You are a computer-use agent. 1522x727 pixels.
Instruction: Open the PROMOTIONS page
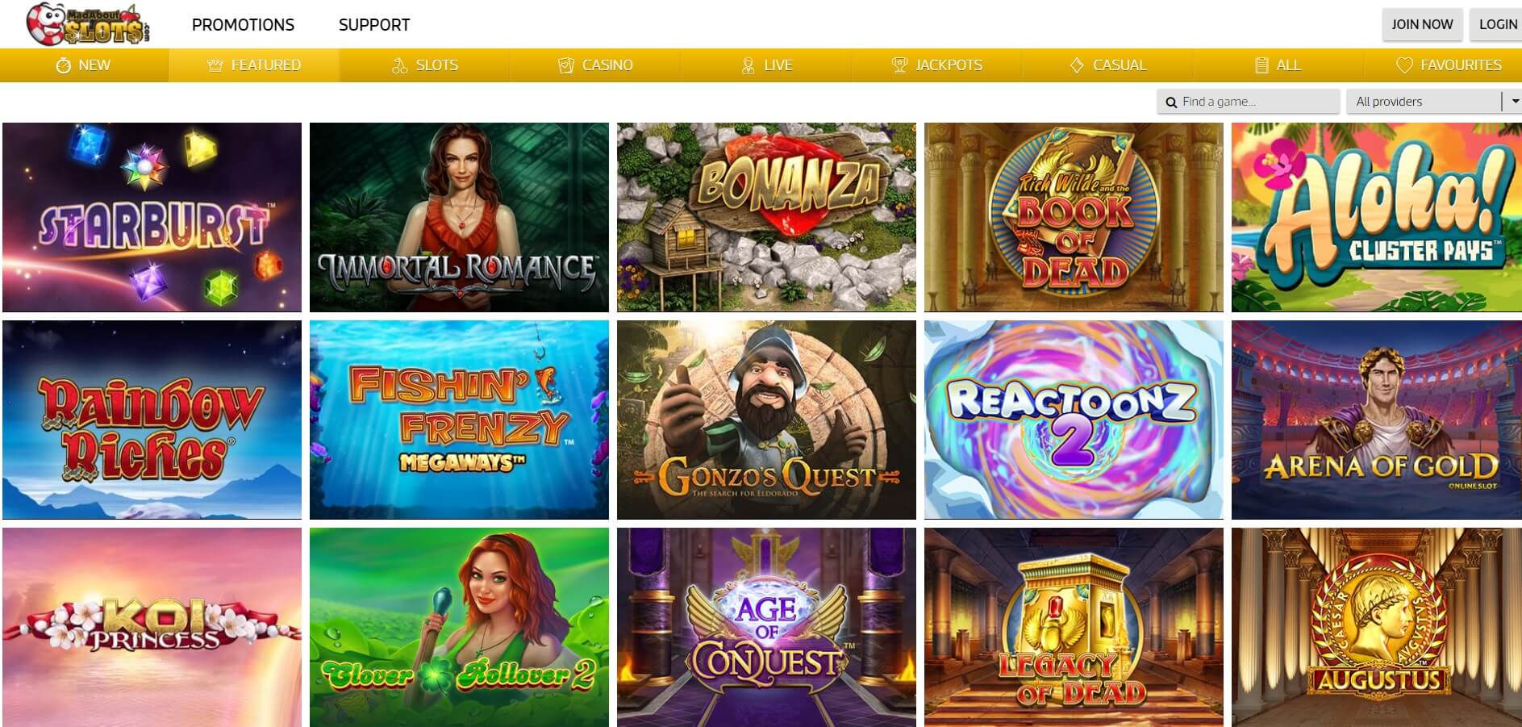(x=243, y=25)
